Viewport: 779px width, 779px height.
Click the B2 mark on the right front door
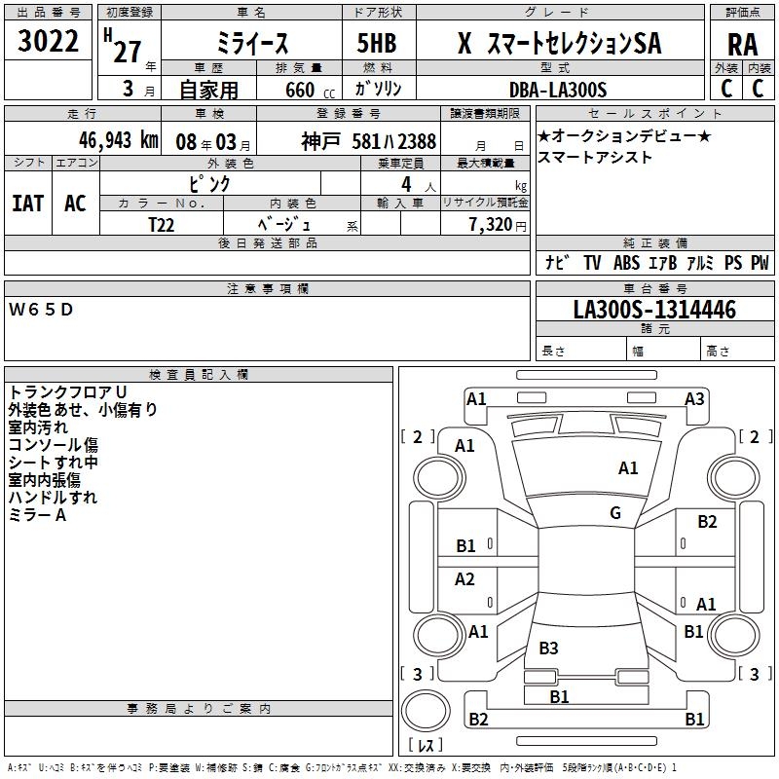707,522
